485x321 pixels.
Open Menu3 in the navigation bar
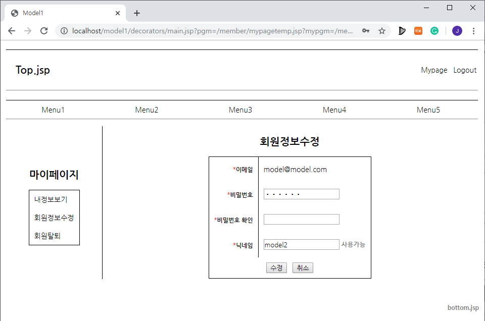(x=240, y=110)
